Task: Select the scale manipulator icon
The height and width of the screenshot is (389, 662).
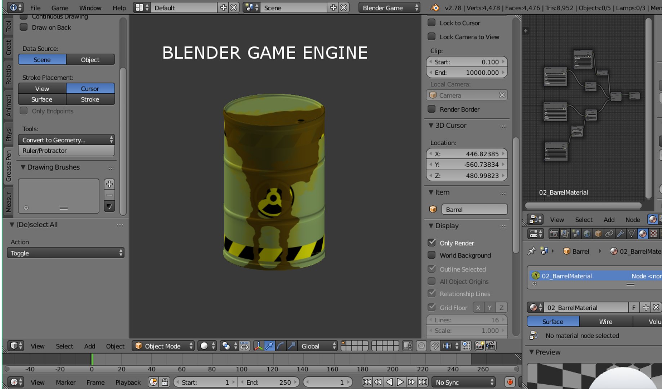Action: (x=292, y=346)
